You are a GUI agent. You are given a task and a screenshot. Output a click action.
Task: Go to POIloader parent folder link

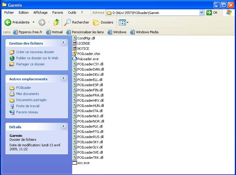[24, 88]
